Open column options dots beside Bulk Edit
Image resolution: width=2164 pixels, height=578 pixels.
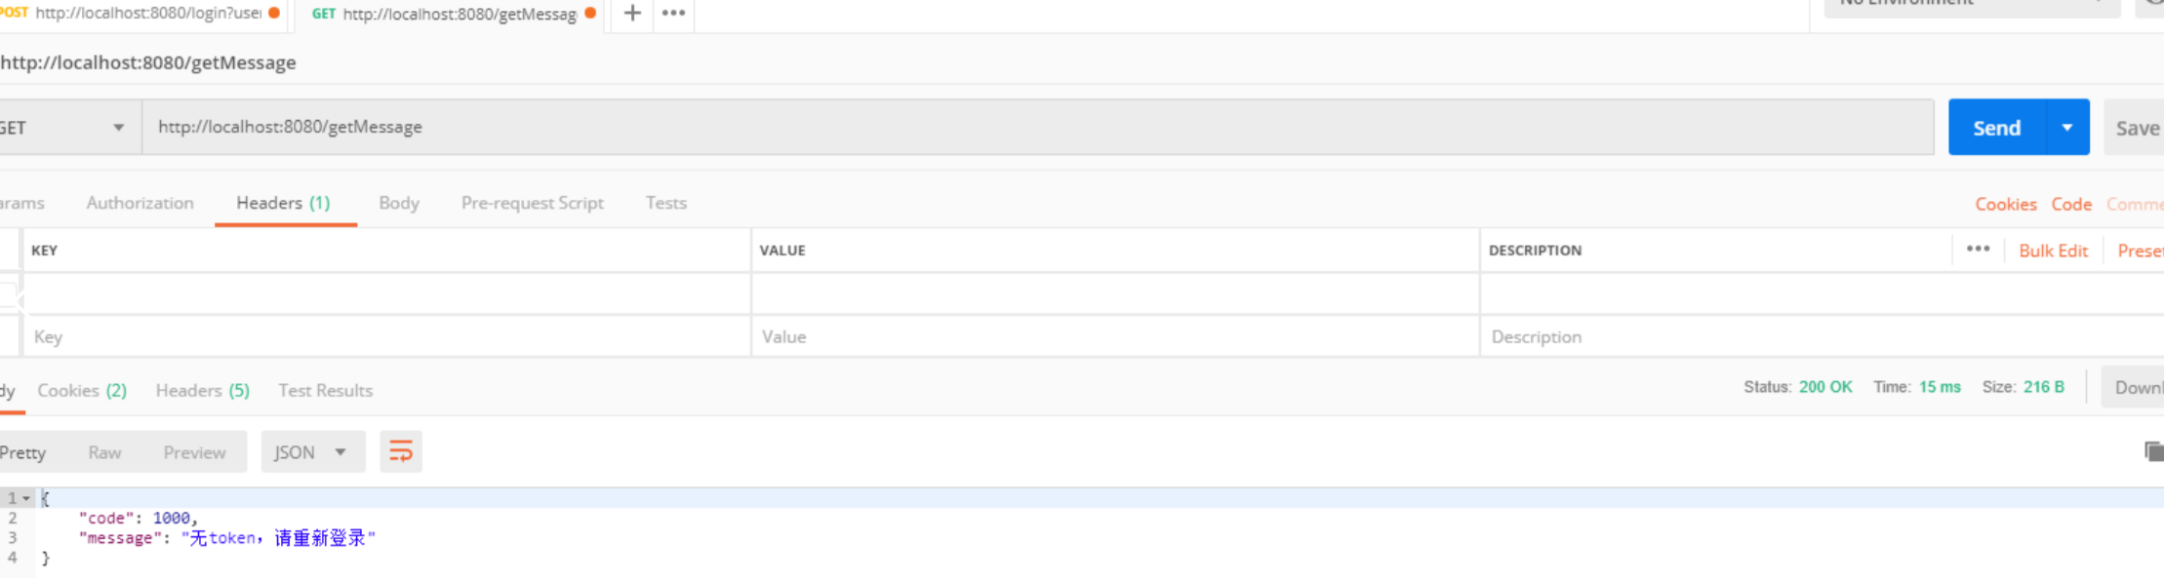click(x=1978, y=250)
